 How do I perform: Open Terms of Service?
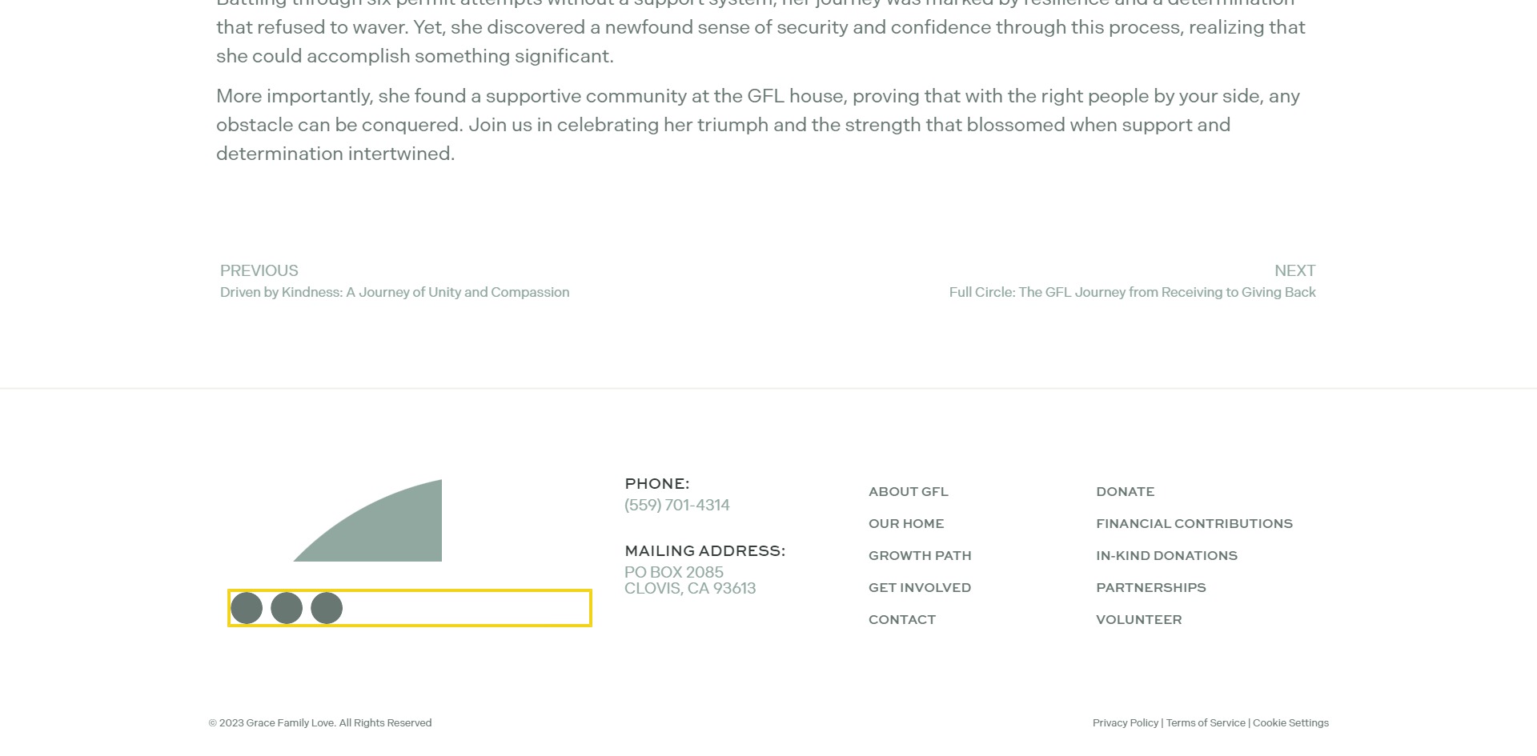pos(1206,722)
